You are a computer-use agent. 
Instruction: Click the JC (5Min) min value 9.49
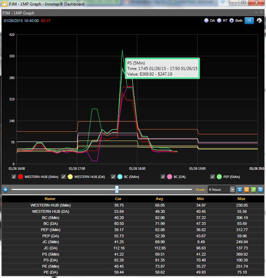click(201, 242)
